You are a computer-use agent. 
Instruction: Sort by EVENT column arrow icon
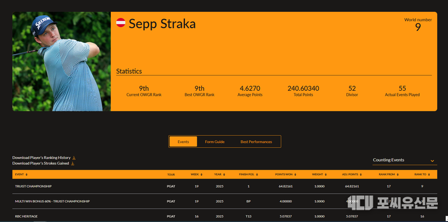point(27,175)
